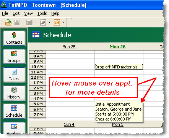Open the Schedule view in sidebar
169x138 pixels.
click(x=14, y=111)
